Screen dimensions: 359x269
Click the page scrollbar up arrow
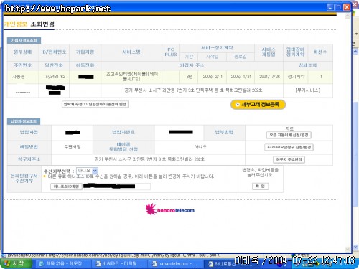tap(348, 16)
